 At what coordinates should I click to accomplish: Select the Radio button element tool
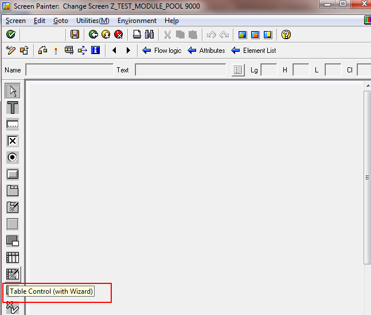coord(13,157)
